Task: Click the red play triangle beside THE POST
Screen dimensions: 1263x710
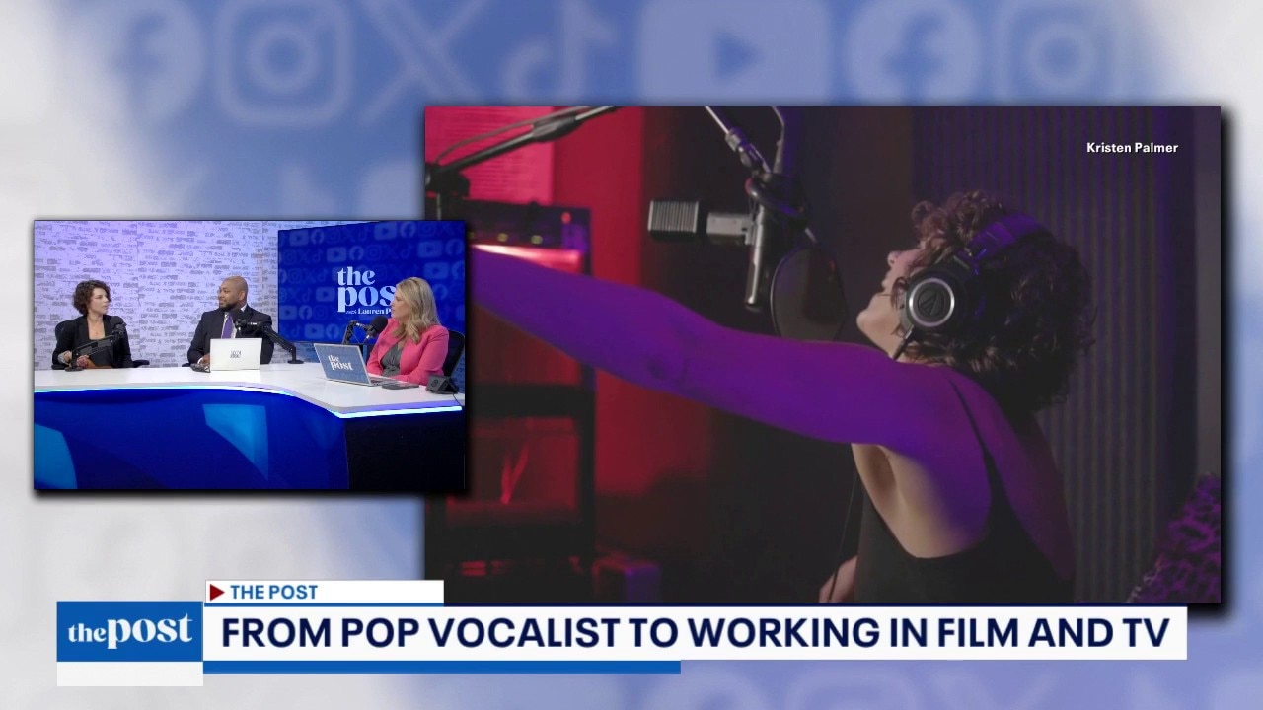Action: [216, 592]
